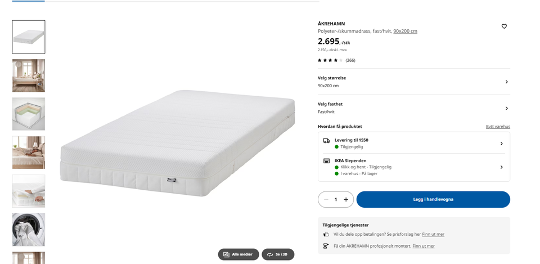Open IKEA Slependen availability details

point(413,167)
